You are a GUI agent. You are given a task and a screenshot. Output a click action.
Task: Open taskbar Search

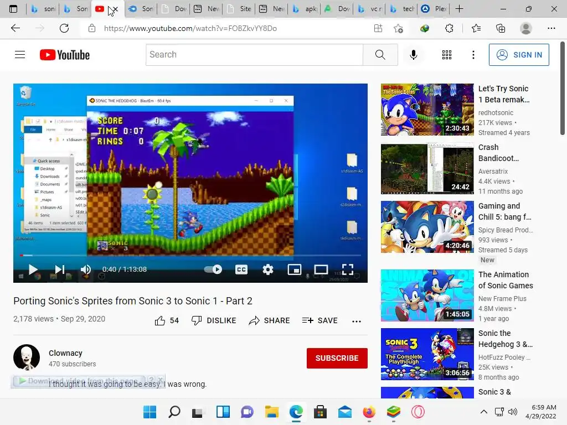point(174,412)
